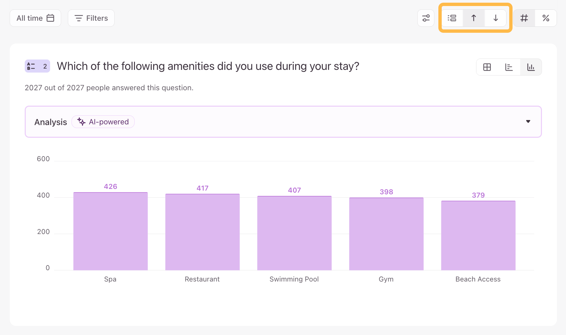Select the Beach Access bar
The height and width of the screenshot is (335, 566).
(478, 235)
